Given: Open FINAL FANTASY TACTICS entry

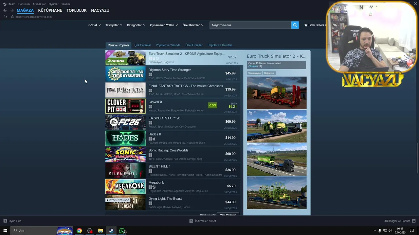Looking at the screenshot, I should click(173, 90).
